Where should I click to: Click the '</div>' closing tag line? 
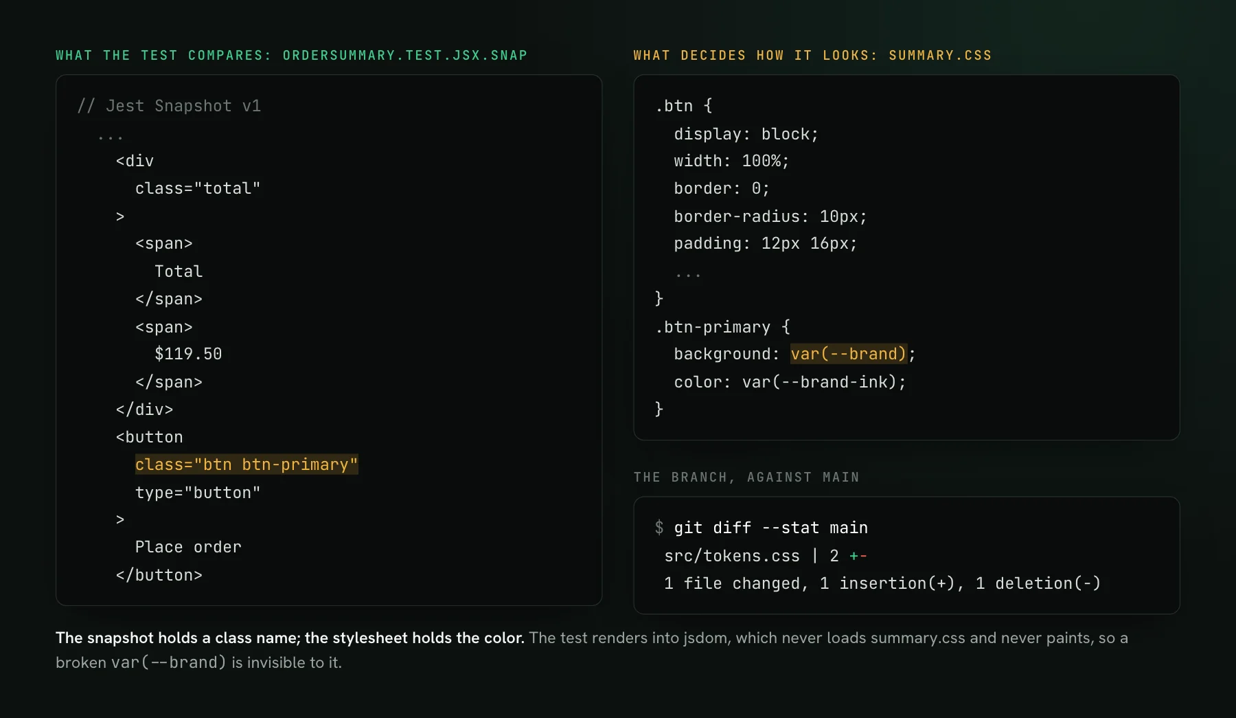coord(144,410)
